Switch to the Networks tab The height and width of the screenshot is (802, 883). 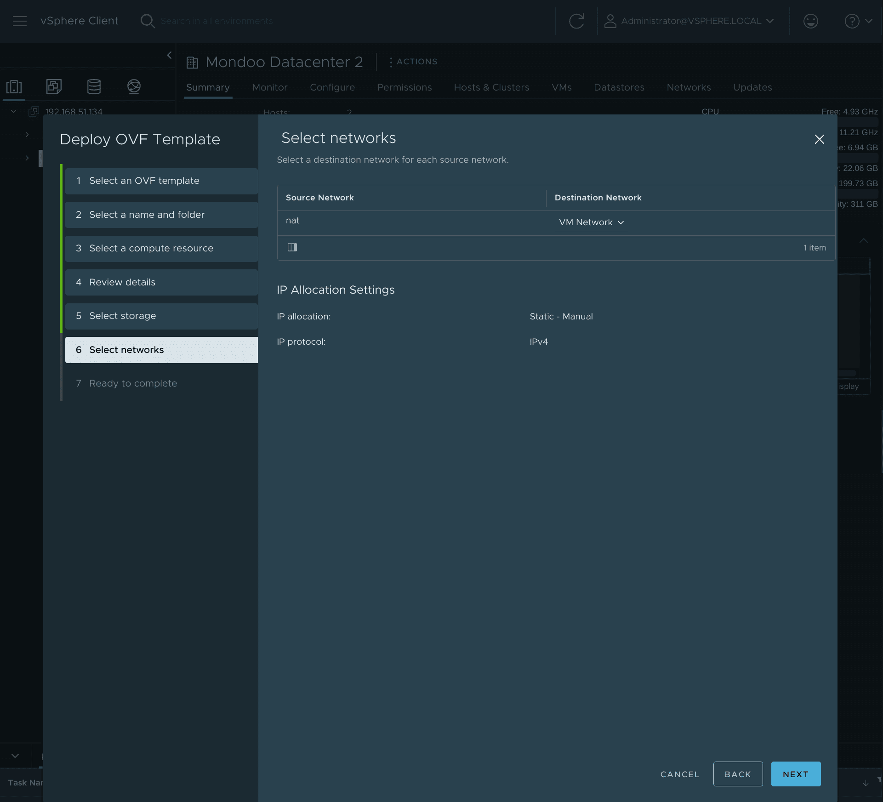[x=689, y=87]
